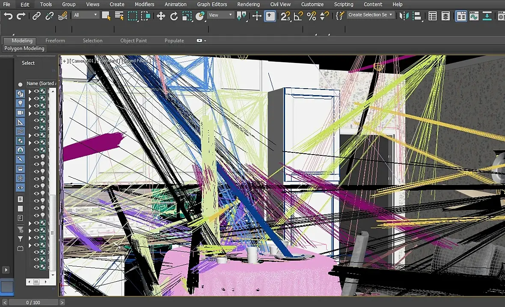
Task: Toggle Display Lights filter in Scene Explorer
Action: pyautogui.click(x=20, y=103)
